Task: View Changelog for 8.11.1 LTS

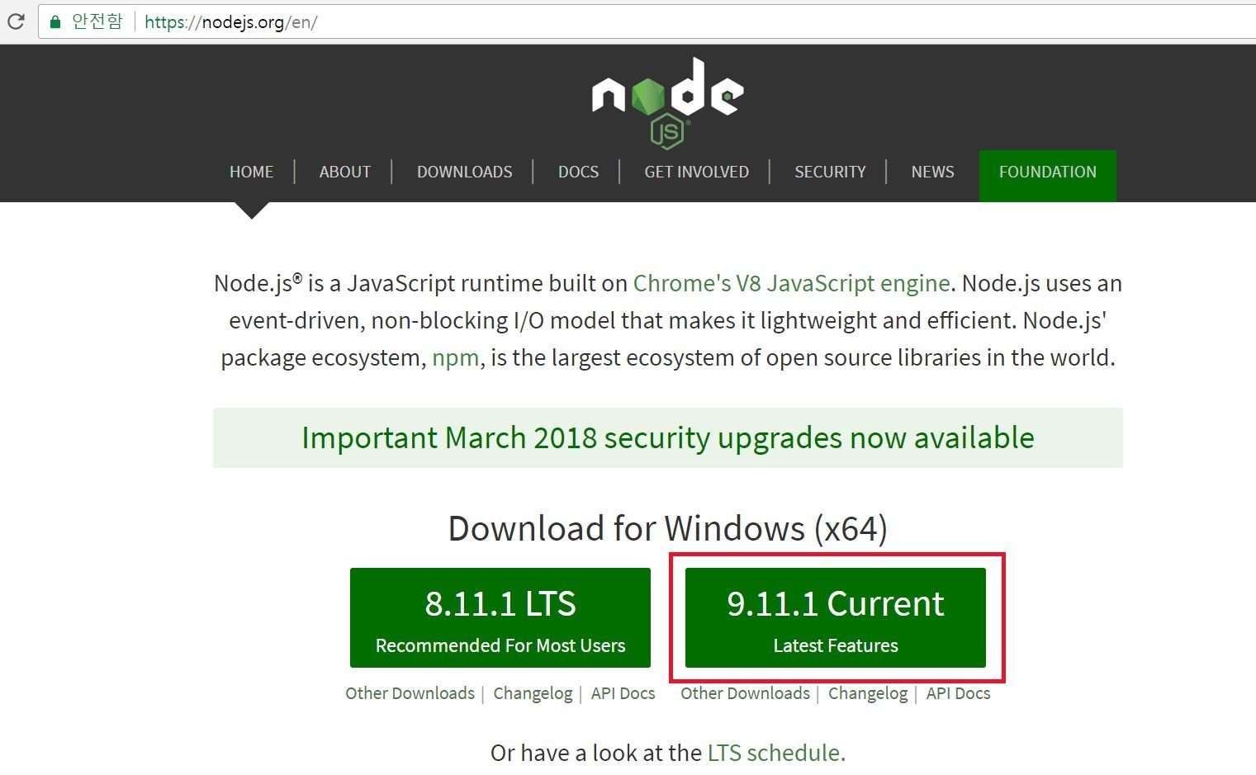Action: click(x=533, y=693)
